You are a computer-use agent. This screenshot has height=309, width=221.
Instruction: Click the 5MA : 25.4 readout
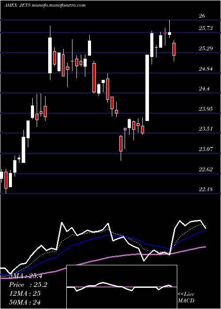(x=26, y=276)
